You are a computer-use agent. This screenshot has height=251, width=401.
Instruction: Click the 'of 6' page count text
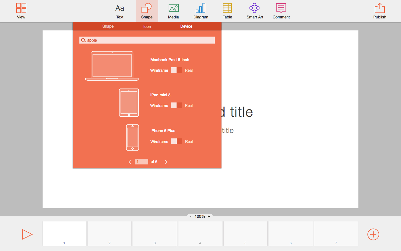point(154,162)
